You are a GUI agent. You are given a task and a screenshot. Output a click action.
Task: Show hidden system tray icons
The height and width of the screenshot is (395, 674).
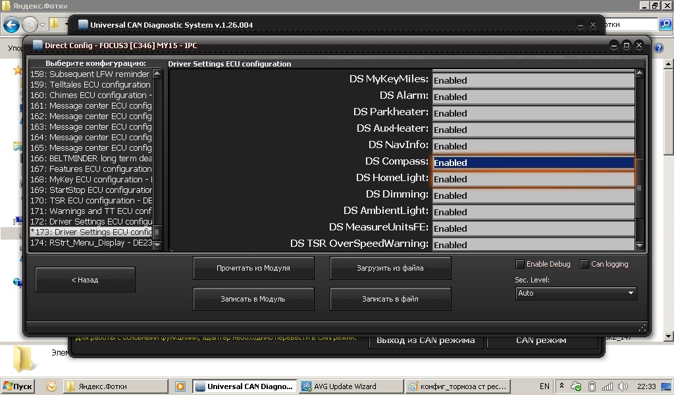561,386
